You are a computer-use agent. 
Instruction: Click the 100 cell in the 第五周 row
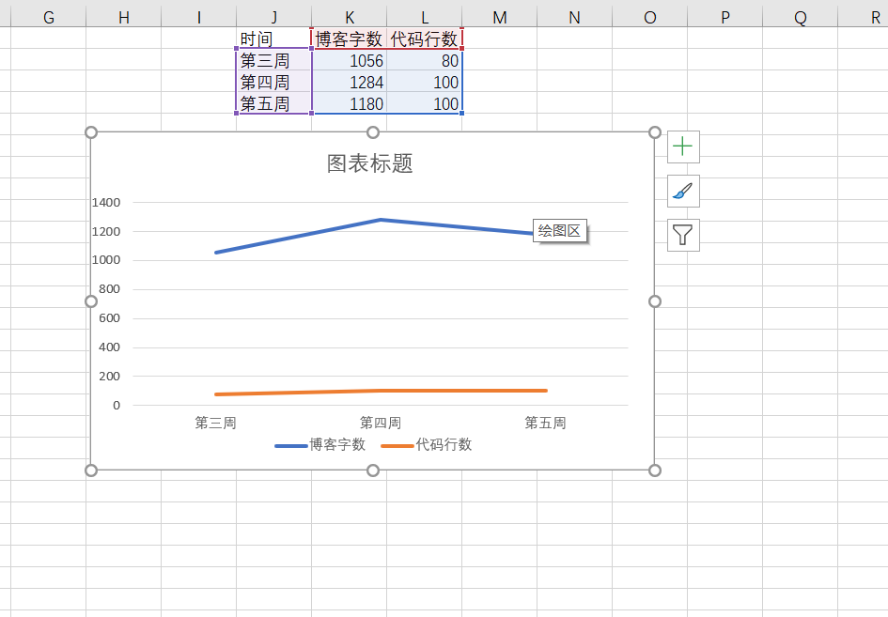[x=424, y=103]
